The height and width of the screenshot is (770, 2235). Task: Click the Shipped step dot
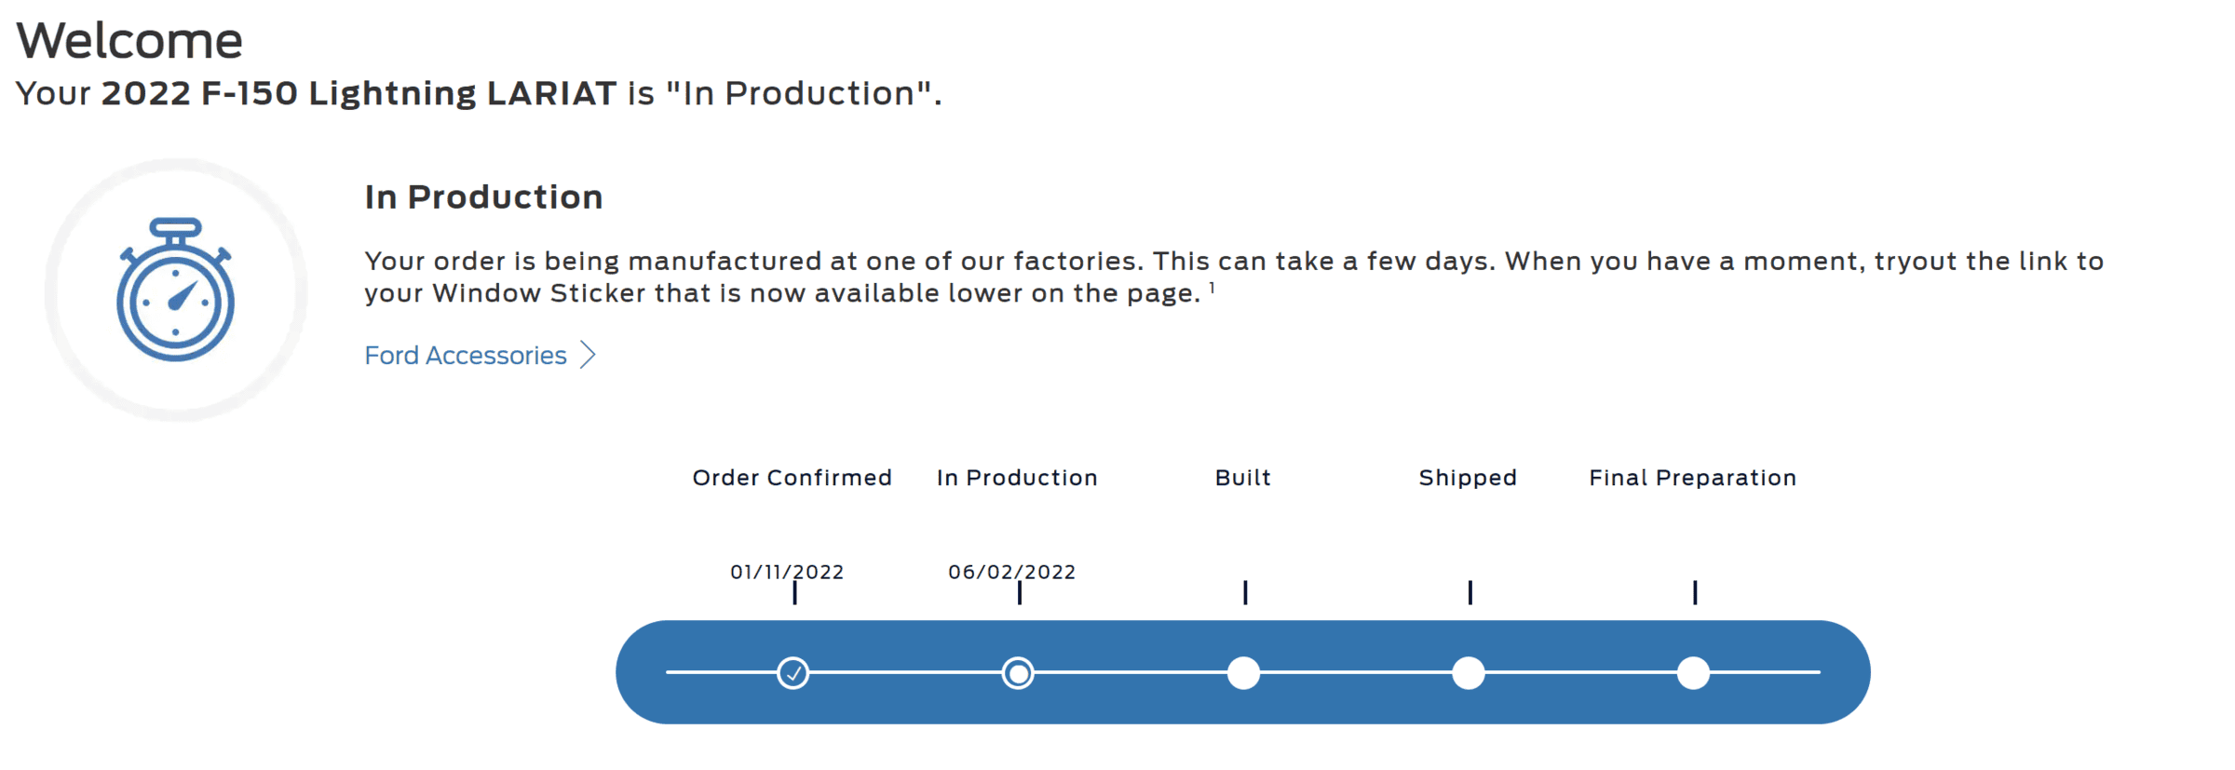(1469, 673)
